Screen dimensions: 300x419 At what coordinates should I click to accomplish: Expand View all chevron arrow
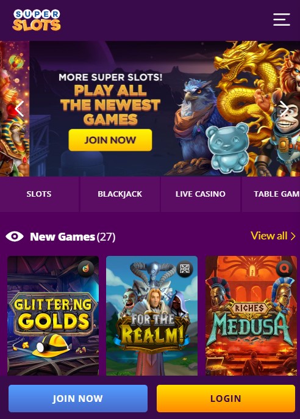click(x=293, y=236)
